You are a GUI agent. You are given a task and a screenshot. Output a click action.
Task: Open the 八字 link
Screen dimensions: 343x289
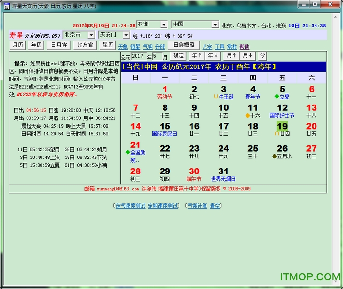tap(207, 47)
